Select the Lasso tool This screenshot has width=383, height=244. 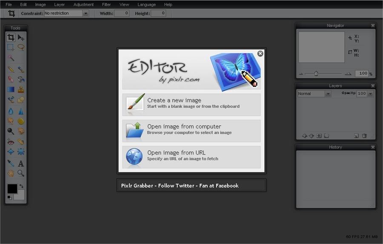pos(21,47)
